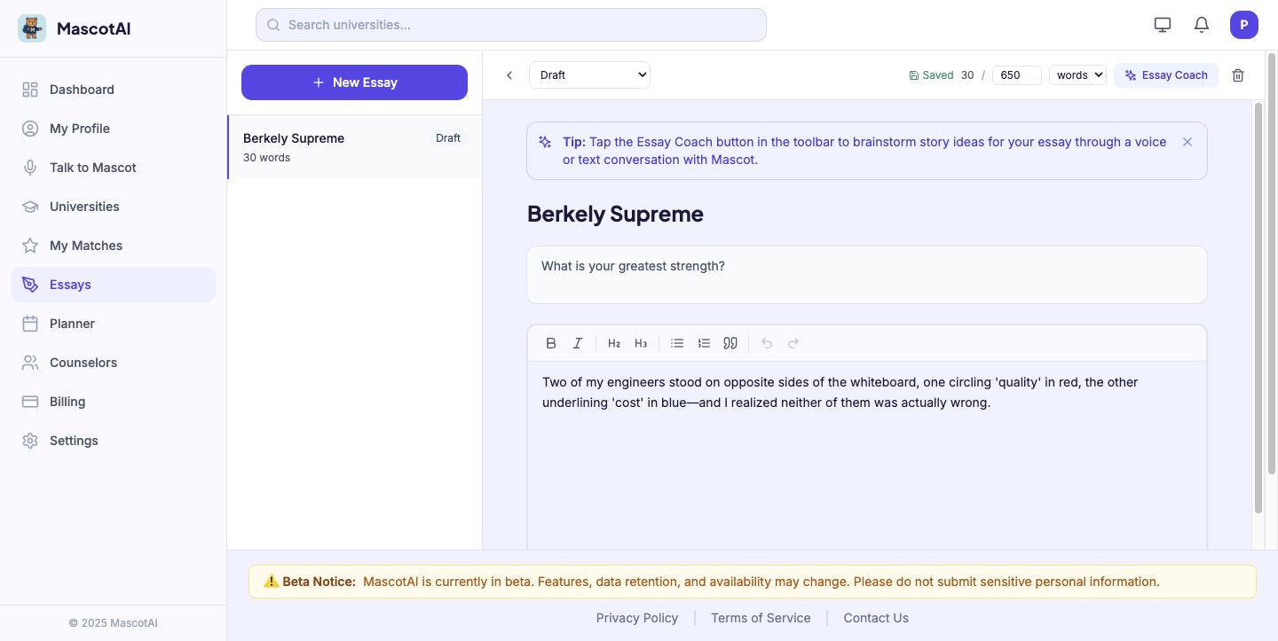Image resolution: width=1278 pixels, height=641 pixels.
Task: Undo the last edit
Action: pos(767,343)
